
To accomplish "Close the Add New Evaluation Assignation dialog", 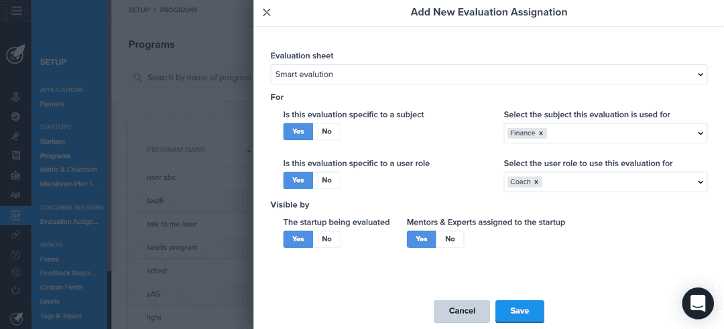I will 267,12.
